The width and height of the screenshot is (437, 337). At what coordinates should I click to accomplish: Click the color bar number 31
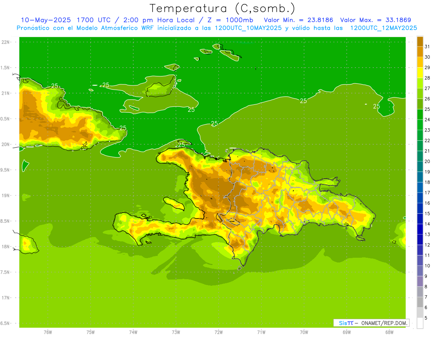click(x=427, y=47)
